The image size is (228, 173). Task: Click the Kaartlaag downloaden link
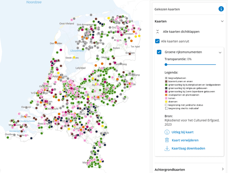188,148
